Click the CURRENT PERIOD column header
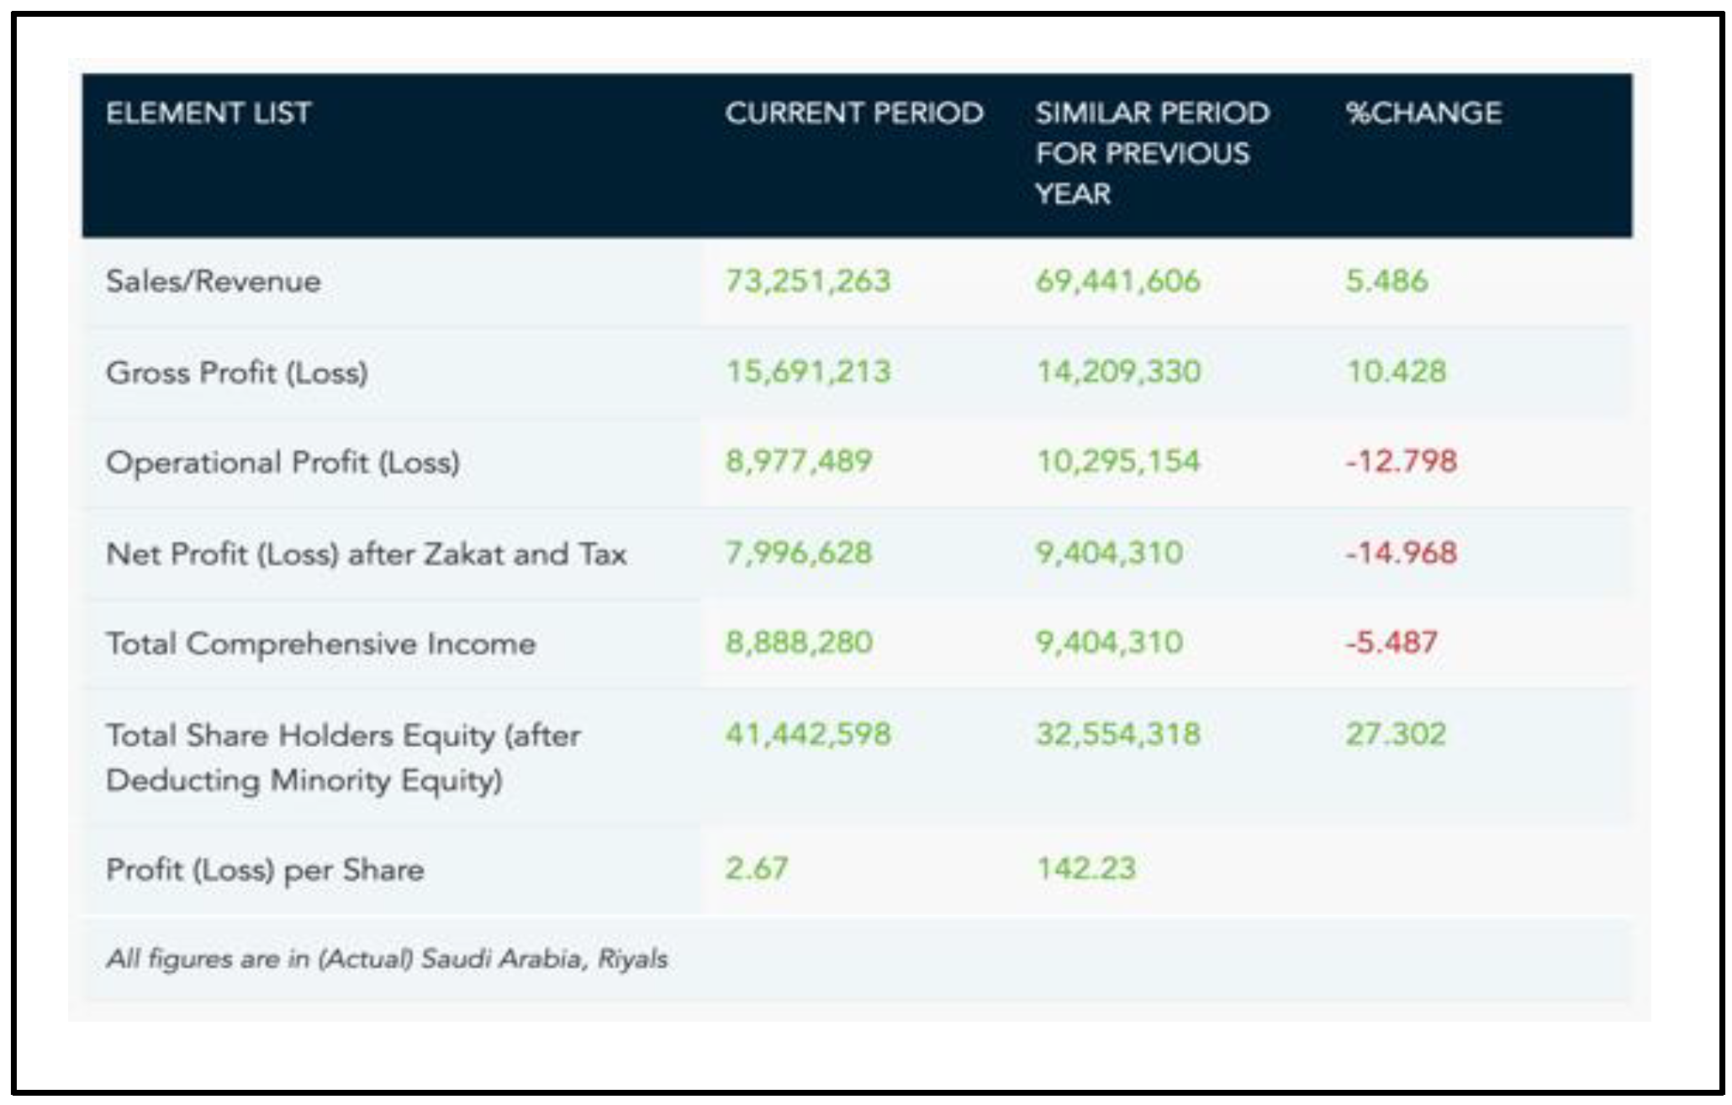The image size is (1732, 1105). coord(854,113)
